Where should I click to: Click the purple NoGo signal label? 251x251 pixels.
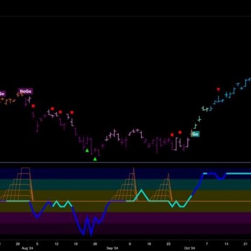coord(26,92)
